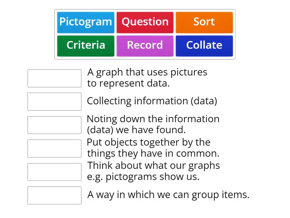Click the blank box beside 'Noting down the information'
Viewport: 290px width, 218px height.
54,125
